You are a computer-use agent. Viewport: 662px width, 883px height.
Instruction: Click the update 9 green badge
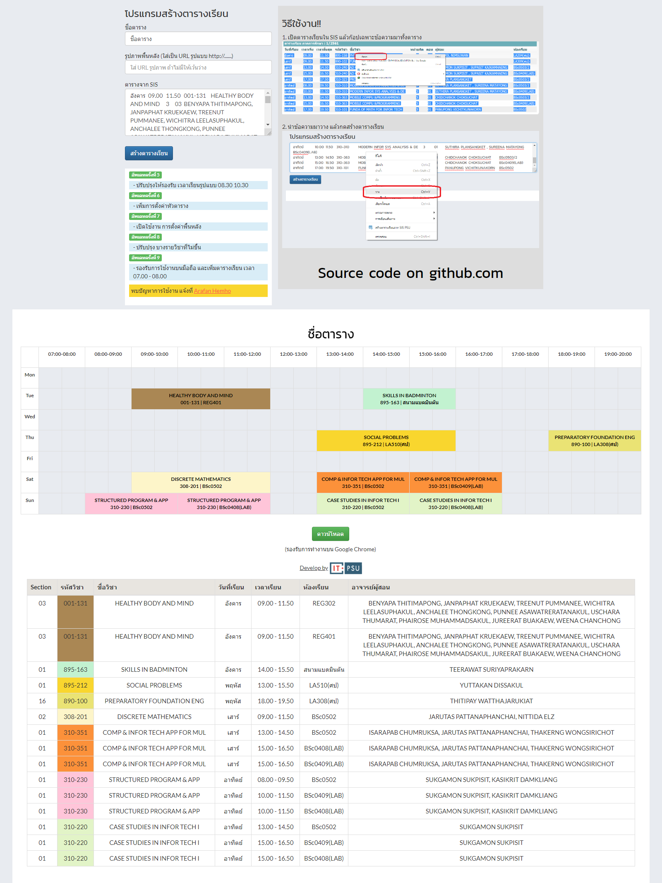145,258
